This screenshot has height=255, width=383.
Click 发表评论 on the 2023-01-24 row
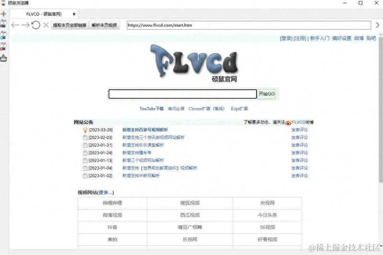(x=300, y=153)
